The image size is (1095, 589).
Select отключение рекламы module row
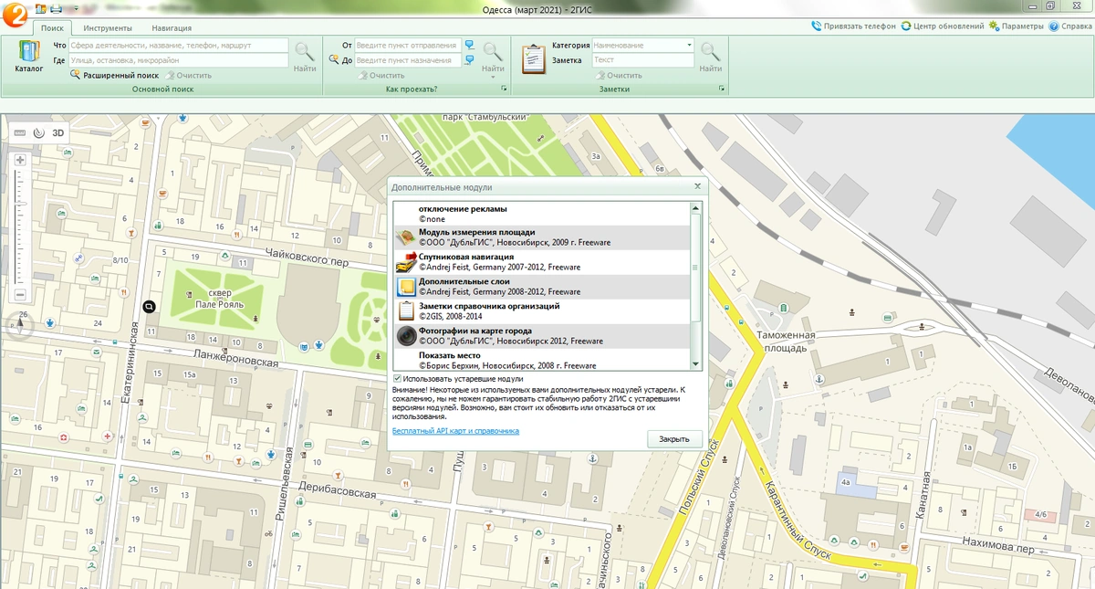pyautogui.click(x=542, y=214)
